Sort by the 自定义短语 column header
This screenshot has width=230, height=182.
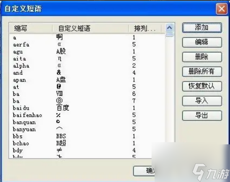90,28
